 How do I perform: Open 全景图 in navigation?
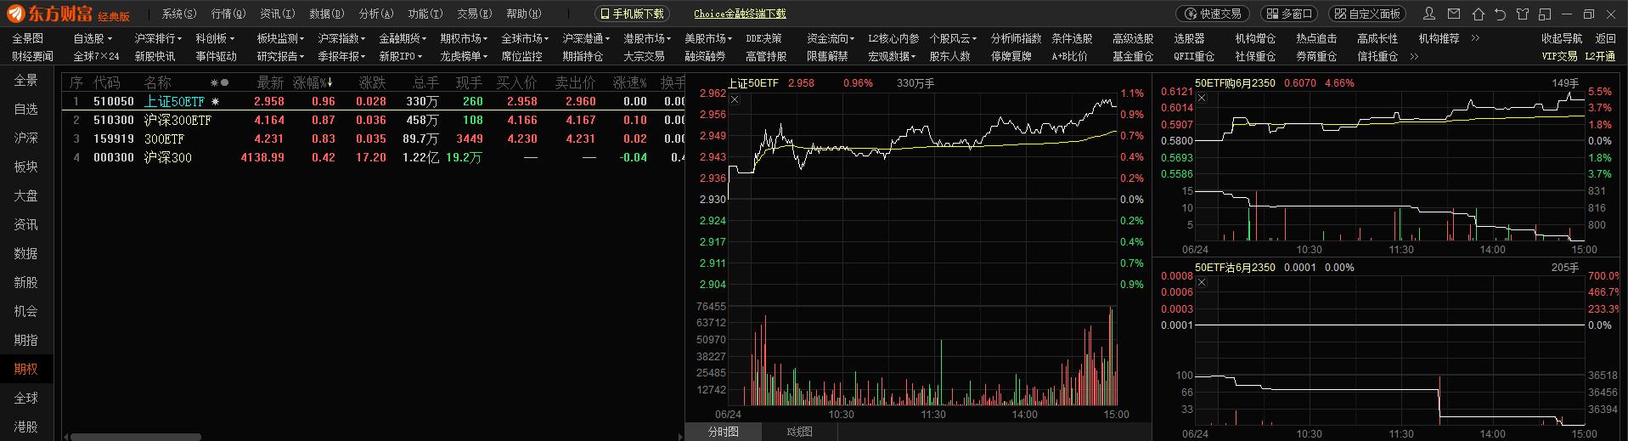point(27,38)
